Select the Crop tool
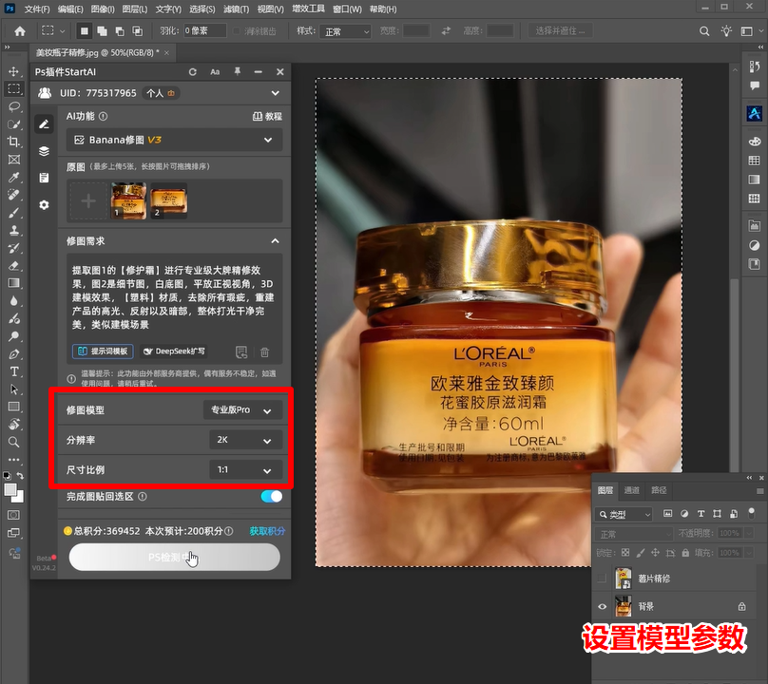Screen dimensions: 768x684 point(13,142)
